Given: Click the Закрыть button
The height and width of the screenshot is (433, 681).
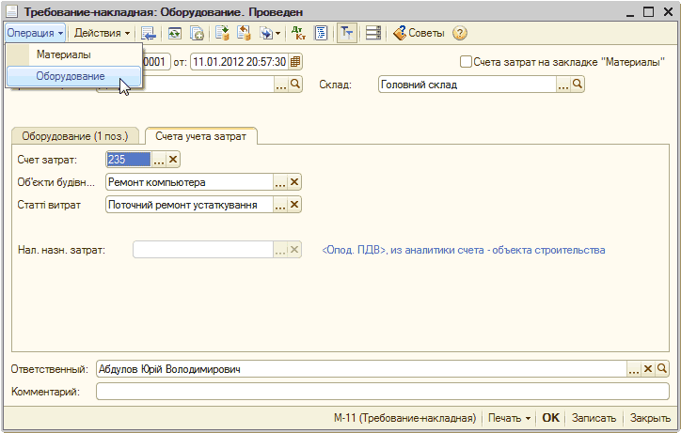Looking at the screenshot, I should (650, 418).
